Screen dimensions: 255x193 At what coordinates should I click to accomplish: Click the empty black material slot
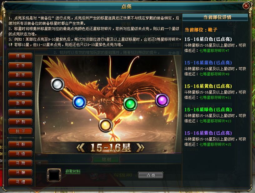(x=54, y=175)
